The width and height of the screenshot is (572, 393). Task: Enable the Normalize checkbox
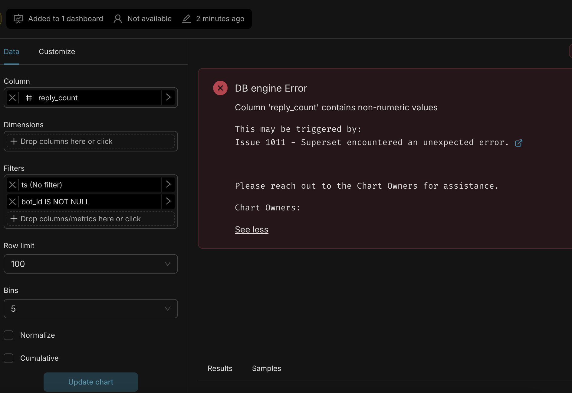click(x=8, y=335)
